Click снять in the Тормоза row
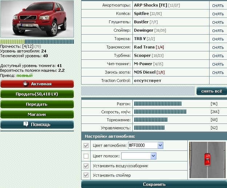 (x=218, y=39)
